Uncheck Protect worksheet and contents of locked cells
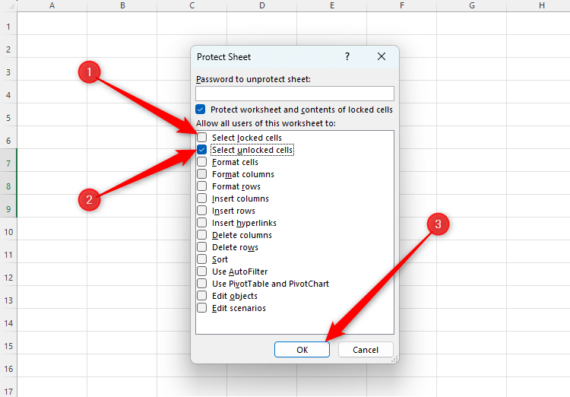The height and width of the screenshot is (397, 570). click(201, 110)
